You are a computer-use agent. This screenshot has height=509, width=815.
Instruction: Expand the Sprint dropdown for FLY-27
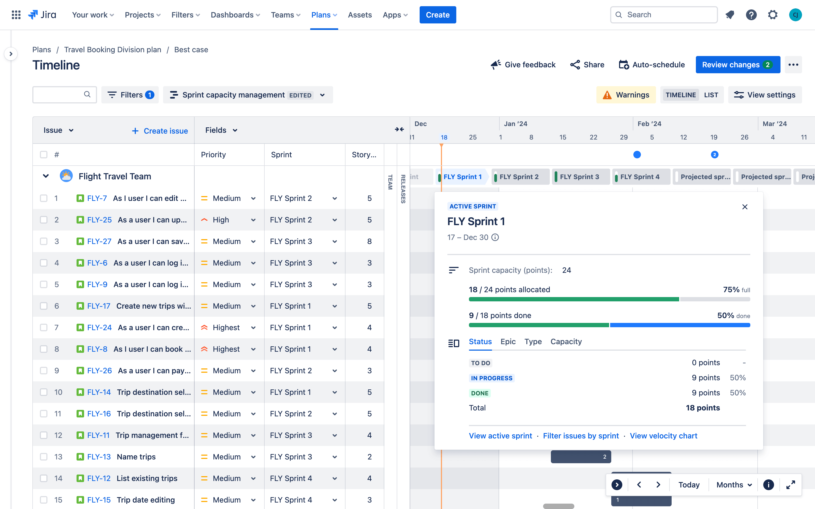(334, 241)
